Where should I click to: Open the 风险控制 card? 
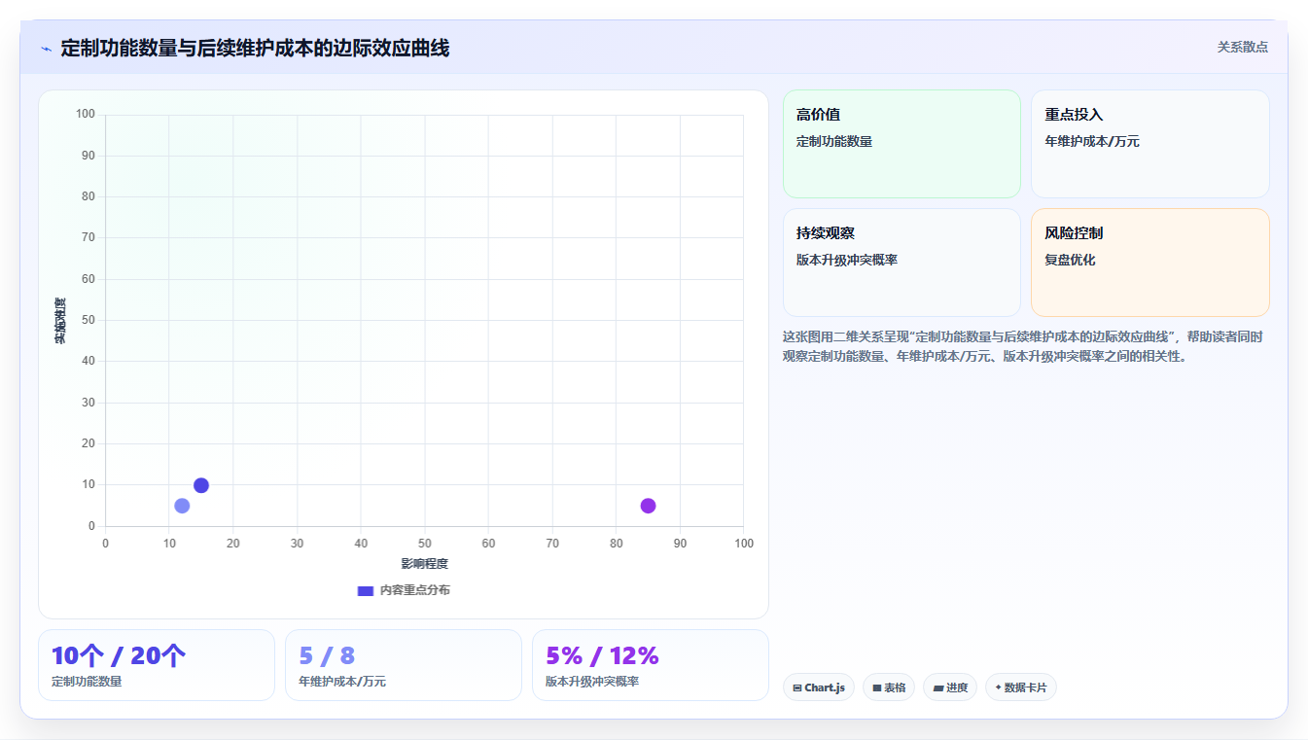[x=1150, y=263]
